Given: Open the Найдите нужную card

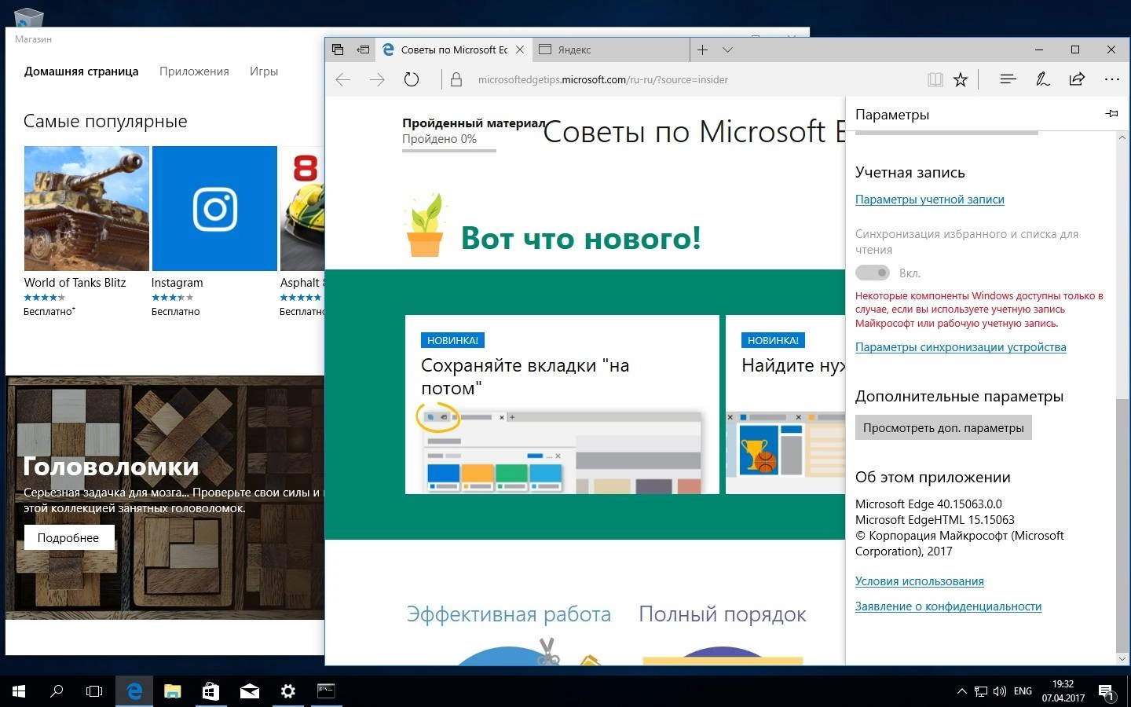Looking at the screenshot, I should pyautogui.click(x=785, y=405).
